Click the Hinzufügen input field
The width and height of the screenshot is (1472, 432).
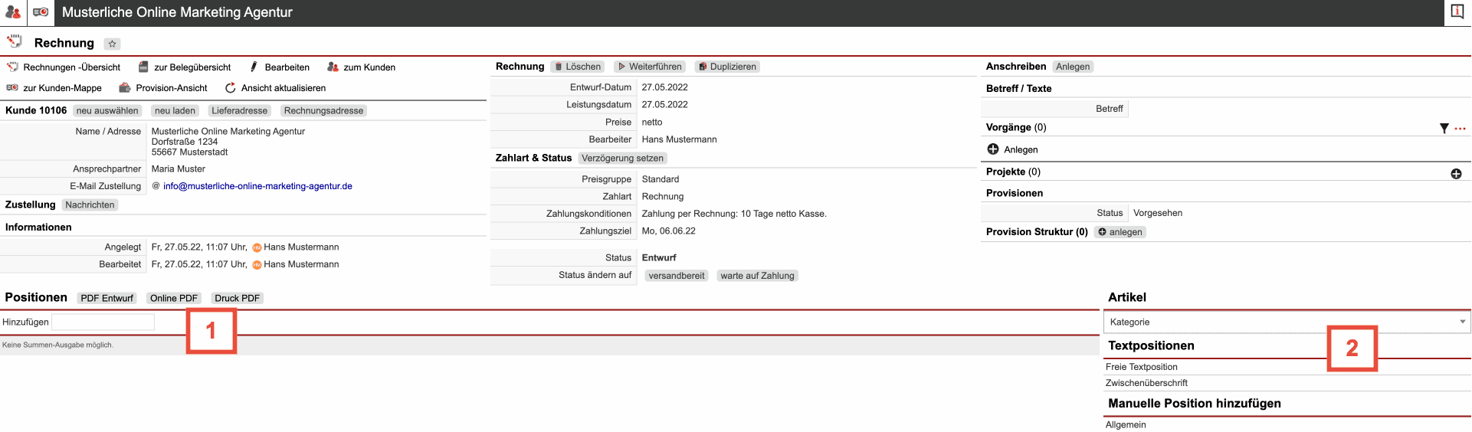click(x=103, y=322)
